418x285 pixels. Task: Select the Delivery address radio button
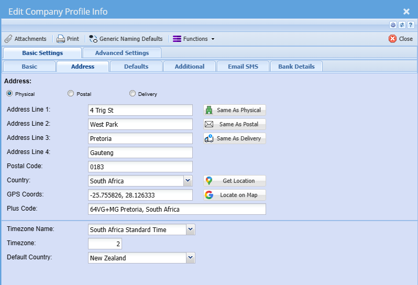pos(133,94)
